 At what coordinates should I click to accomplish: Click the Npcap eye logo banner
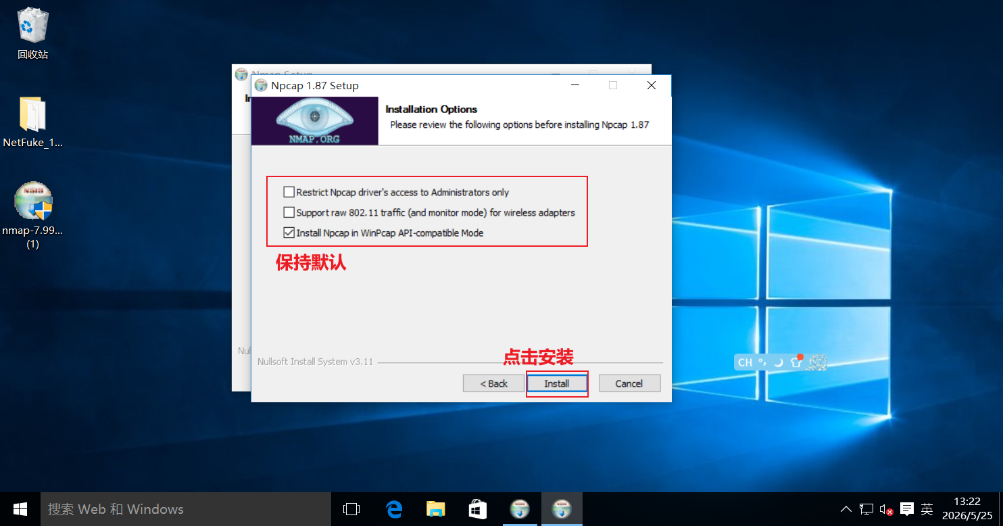click(315, 121)
